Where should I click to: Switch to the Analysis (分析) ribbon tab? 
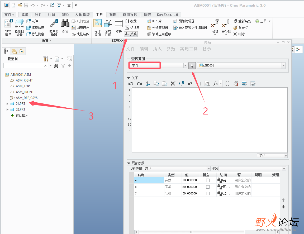[x=38, y=15]
